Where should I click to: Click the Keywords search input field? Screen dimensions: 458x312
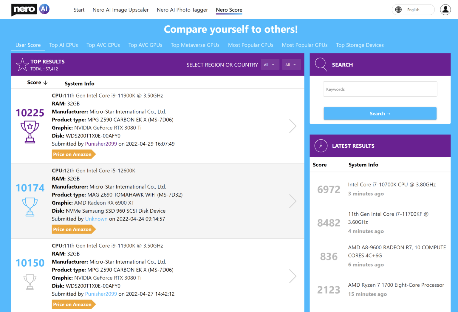[380, 89]
